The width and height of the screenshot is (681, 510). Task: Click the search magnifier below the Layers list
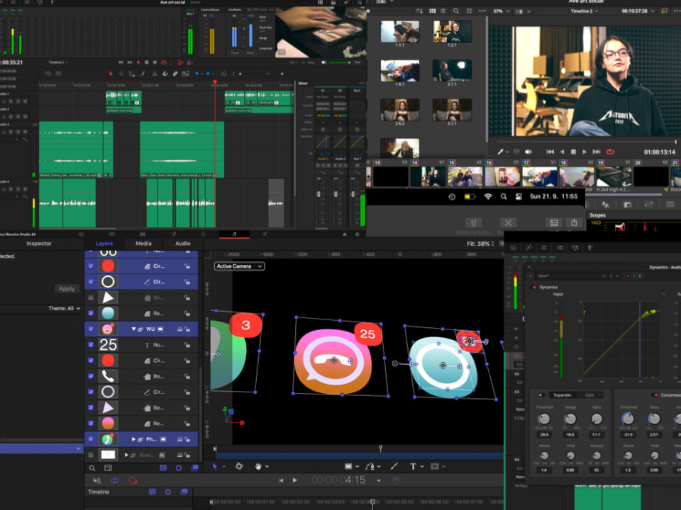click(x=92, y=468)
